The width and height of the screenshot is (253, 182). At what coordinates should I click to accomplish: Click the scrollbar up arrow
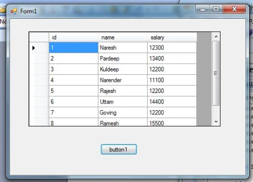[x=216, y=36]
